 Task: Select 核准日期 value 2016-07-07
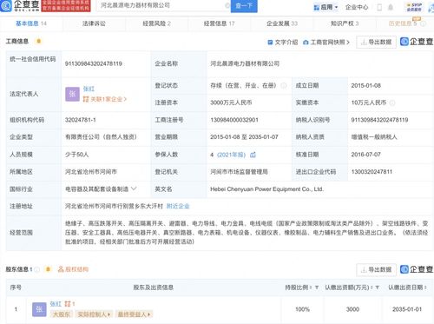[366, 155]
